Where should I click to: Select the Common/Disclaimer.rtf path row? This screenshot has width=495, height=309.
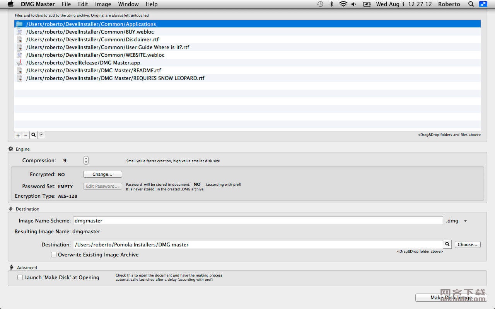pyautogui.click(x=247, y=39)
